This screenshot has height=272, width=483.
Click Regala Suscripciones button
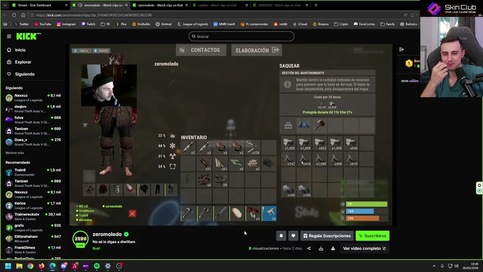(327, 236)
